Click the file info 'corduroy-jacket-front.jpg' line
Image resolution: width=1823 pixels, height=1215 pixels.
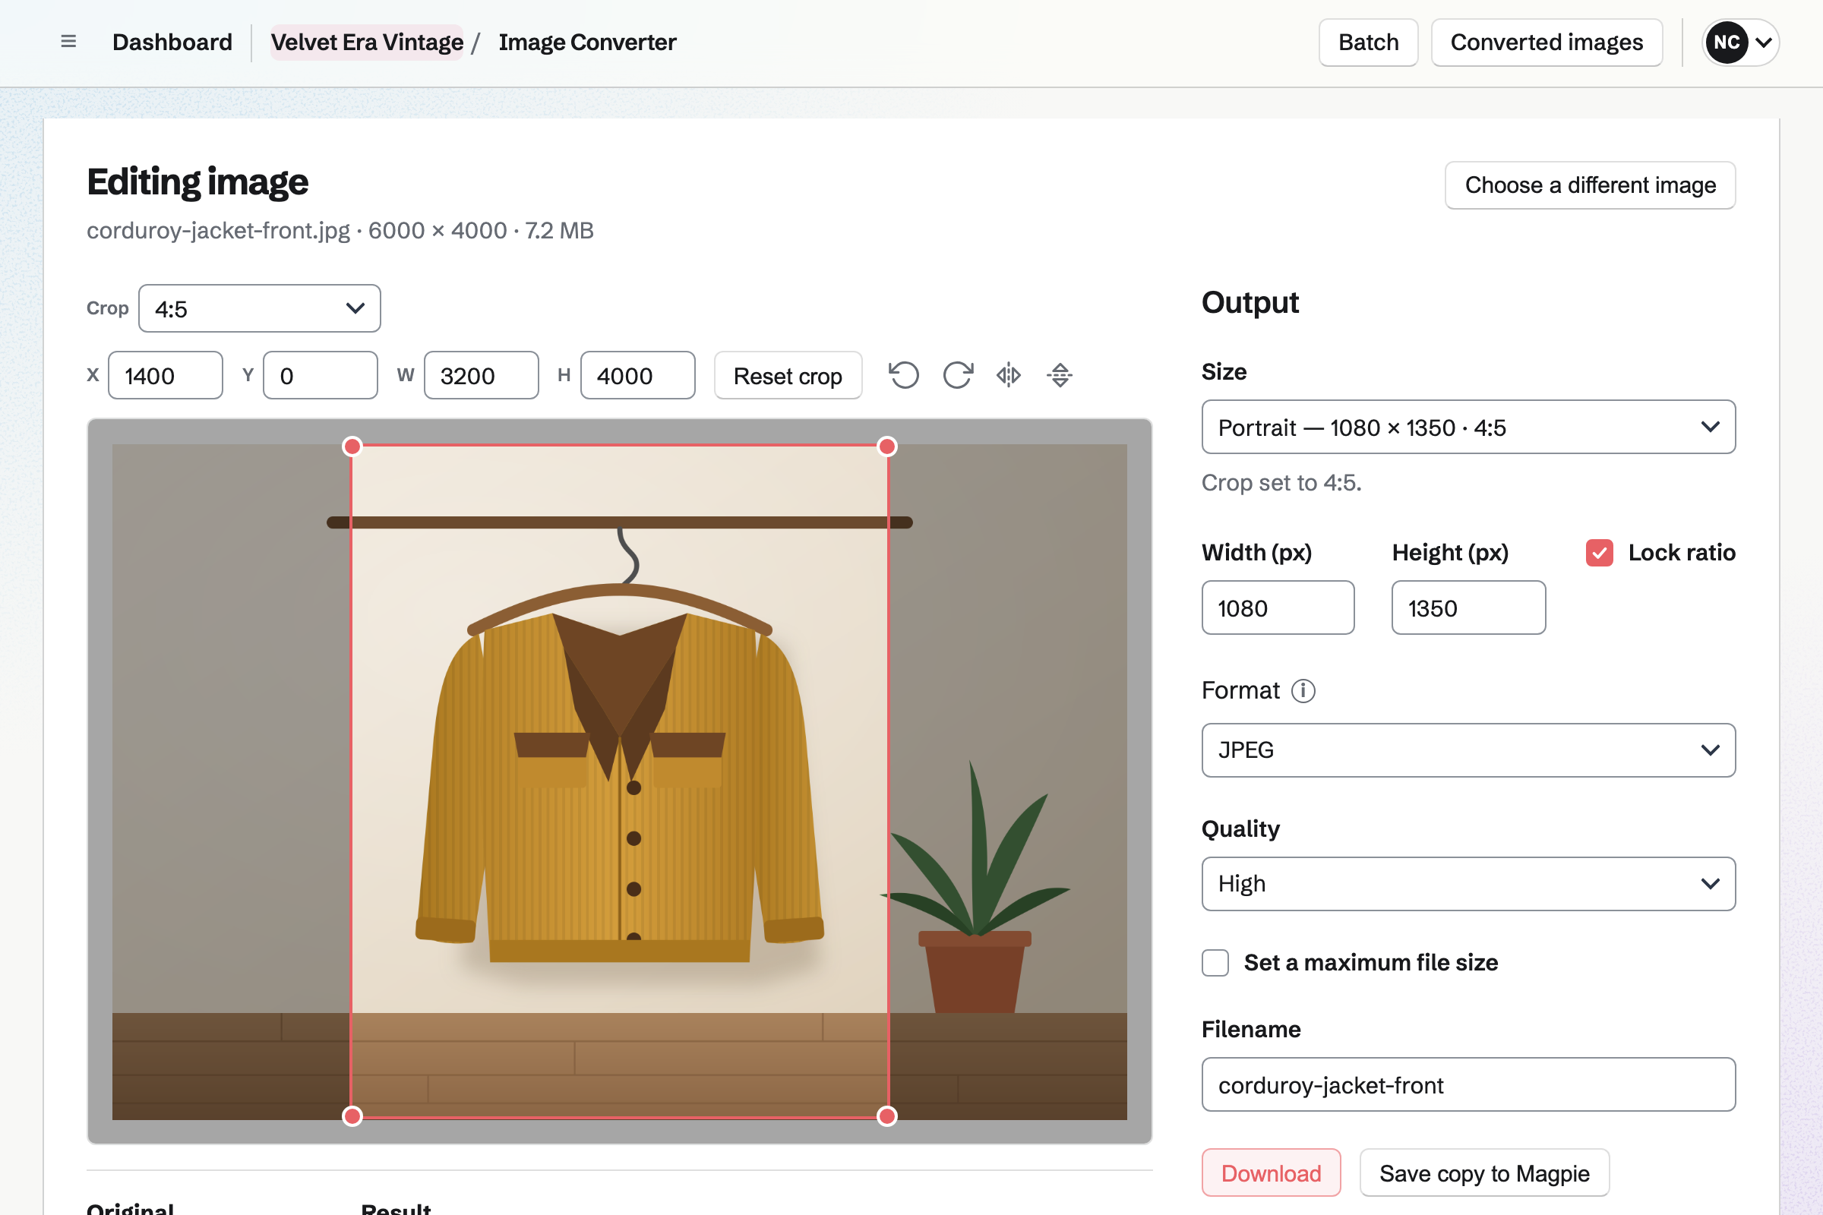click(x=340, y=231)
